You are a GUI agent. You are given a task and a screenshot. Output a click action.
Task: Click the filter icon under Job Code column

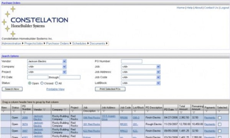pyautogui.click(x=122, y=111)
